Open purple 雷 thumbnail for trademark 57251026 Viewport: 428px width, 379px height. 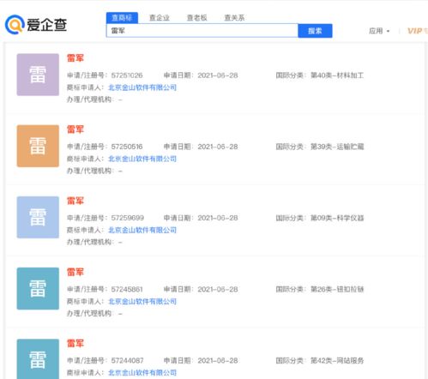tap(38, 75)
